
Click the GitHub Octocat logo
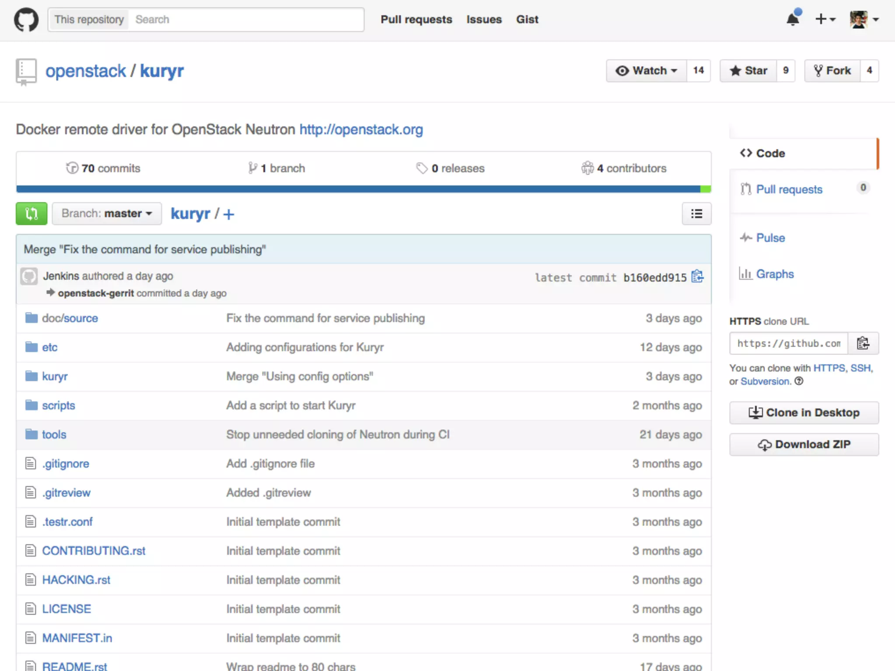(26, 20)
